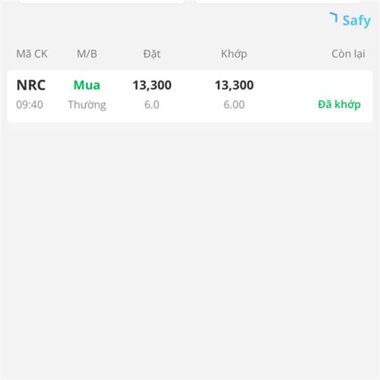This screenshot has width=380, height=380.
Task: Select the Còn lại column header
Action: [x=348, y=54]
